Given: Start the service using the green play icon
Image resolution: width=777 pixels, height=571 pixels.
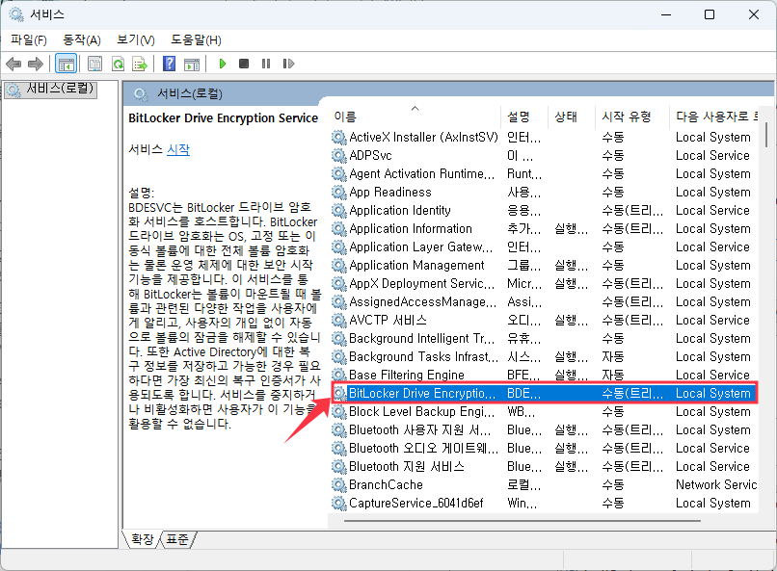Looking at the screenshot, I should click(x=222, y=64).
